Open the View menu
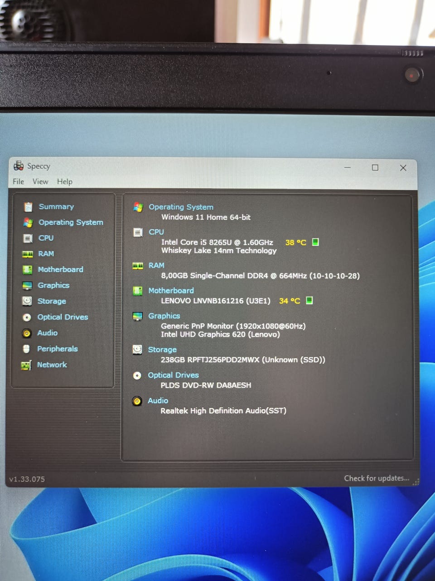Screen dimensions: 435x581 click(40, 182)
